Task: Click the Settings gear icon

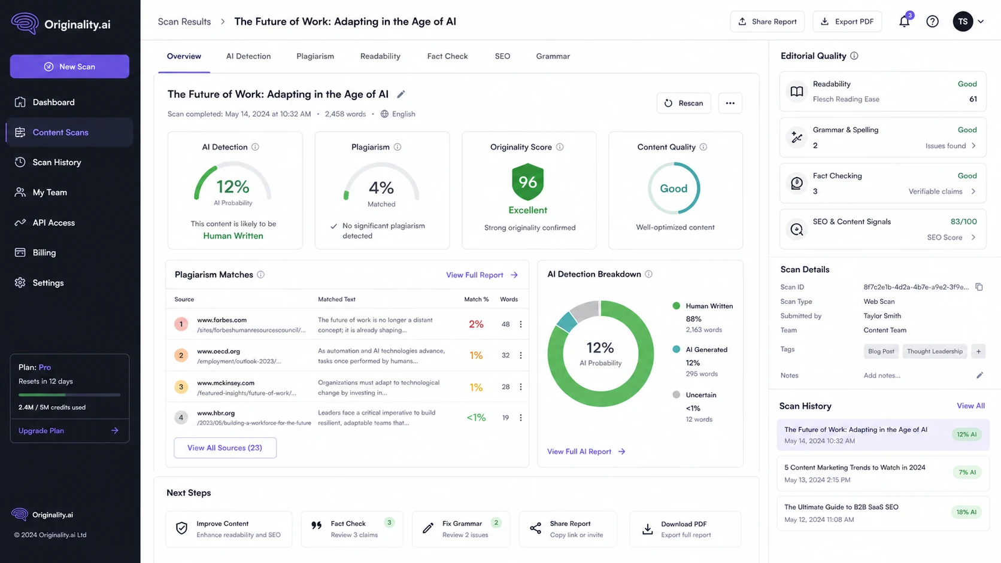Action: (x=20, y=282)
